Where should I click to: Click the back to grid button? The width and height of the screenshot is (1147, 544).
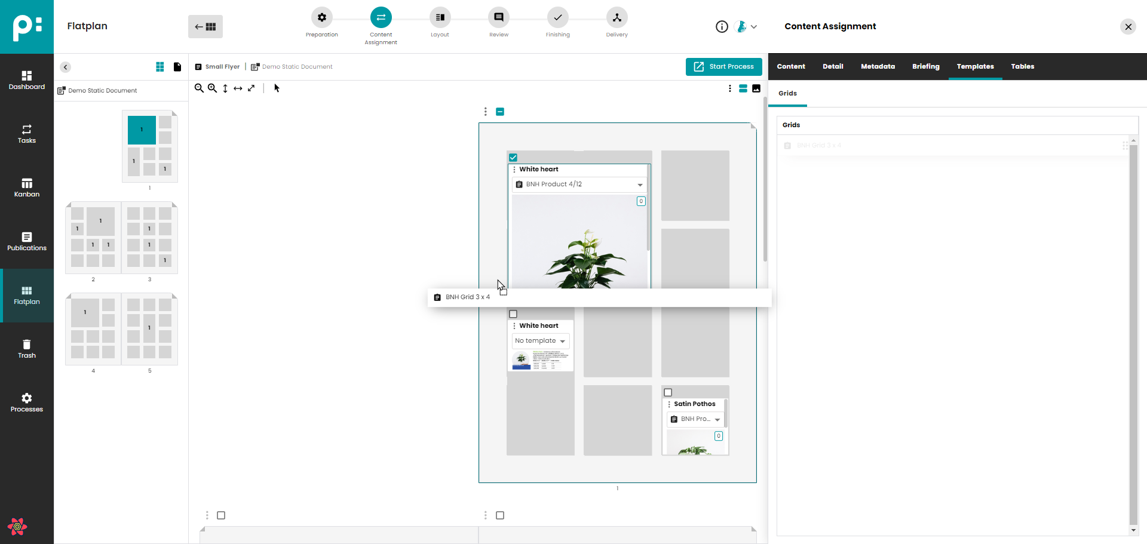[206, 27]
